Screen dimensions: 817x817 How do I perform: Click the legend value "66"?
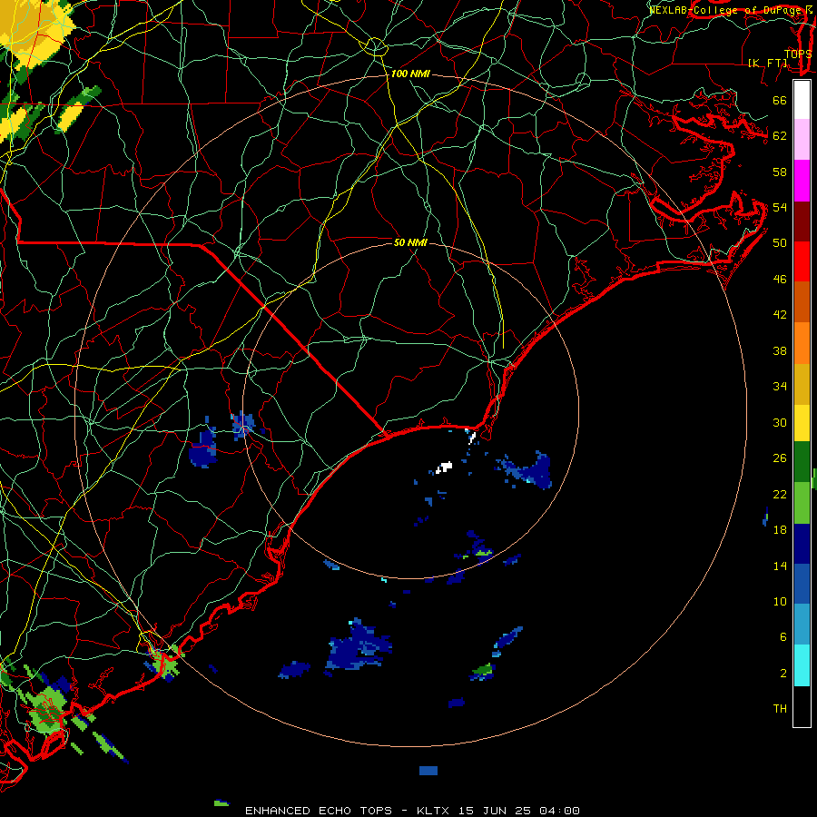pos(780,101)
